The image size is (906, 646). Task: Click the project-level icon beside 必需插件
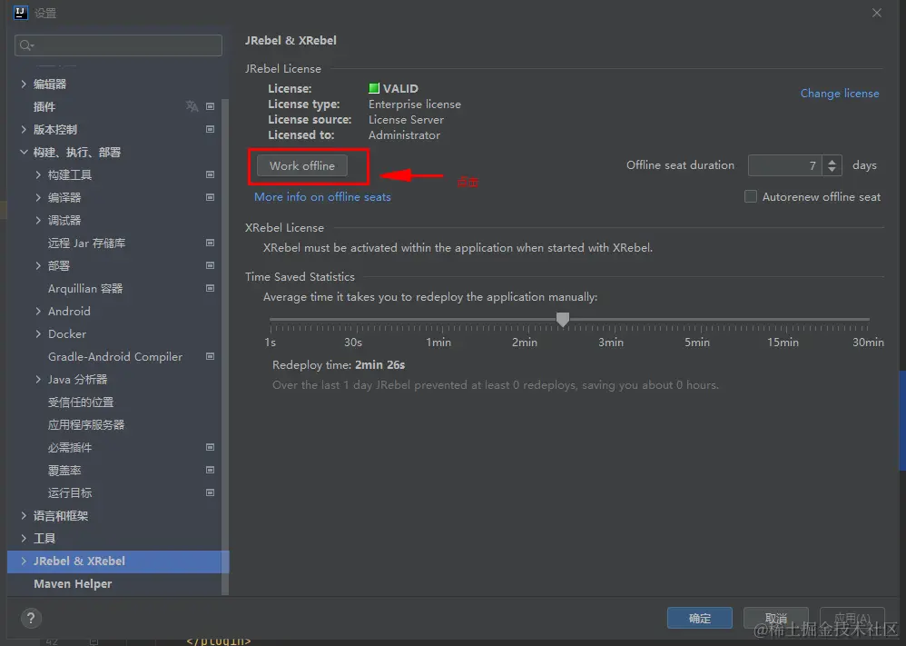211,447
